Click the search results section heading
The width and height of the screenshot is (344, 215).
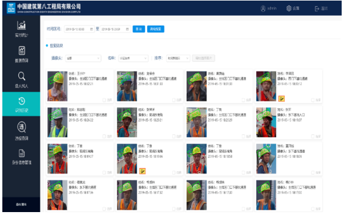coord(56,46)
